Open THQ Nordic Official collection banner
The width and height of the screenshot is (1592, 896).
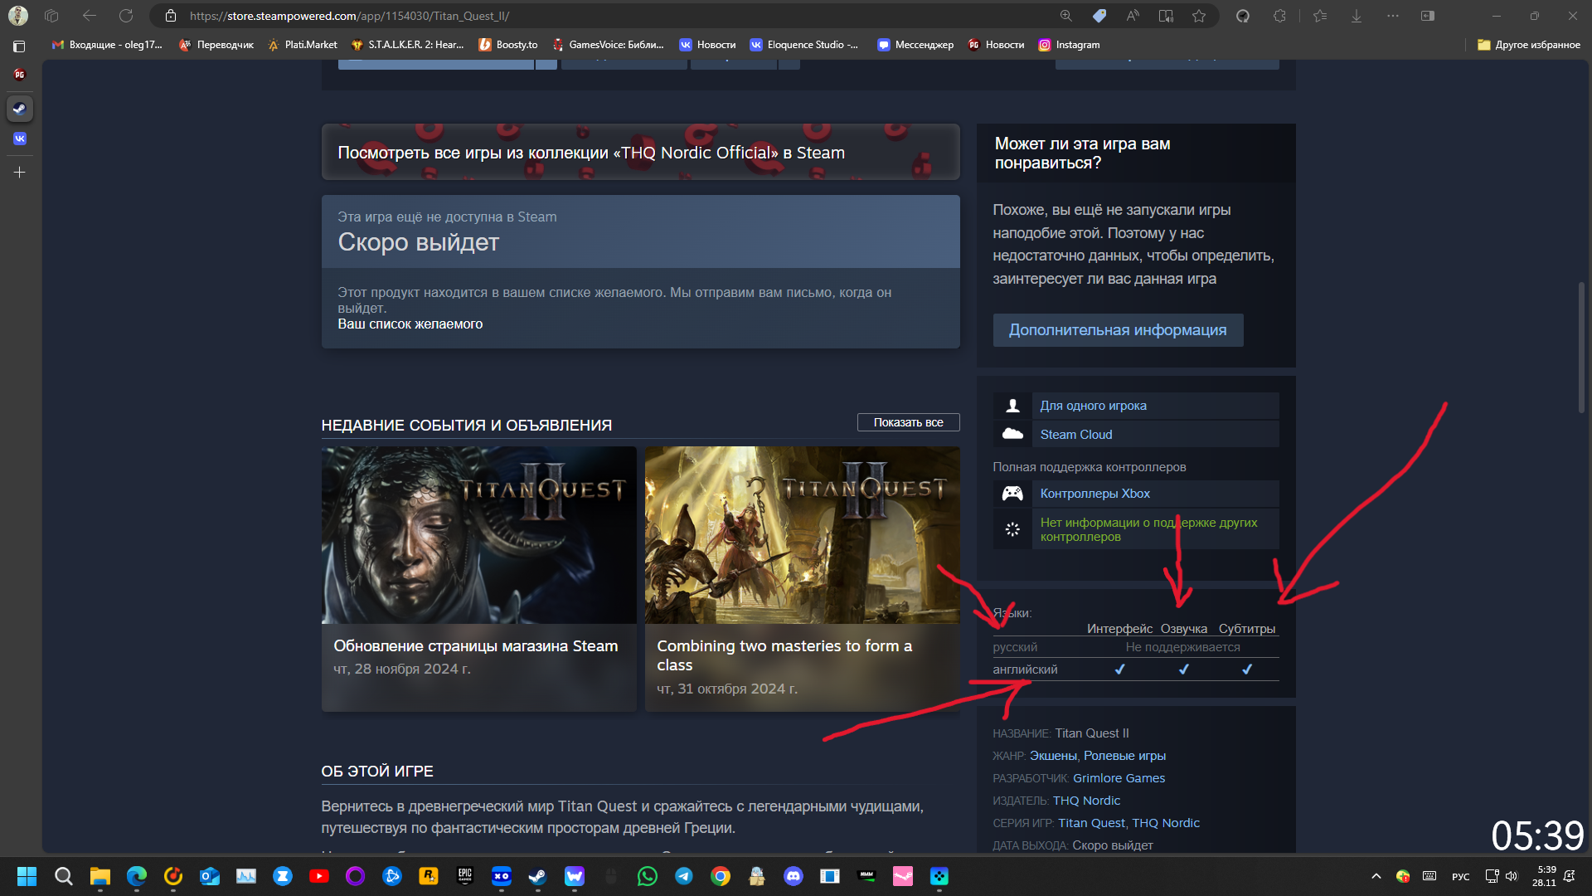[640, 152]
